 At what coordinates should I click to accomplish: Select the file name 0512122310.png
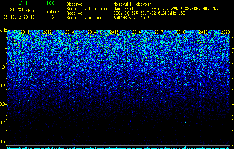pyautogui.click(x=19, y=10)
